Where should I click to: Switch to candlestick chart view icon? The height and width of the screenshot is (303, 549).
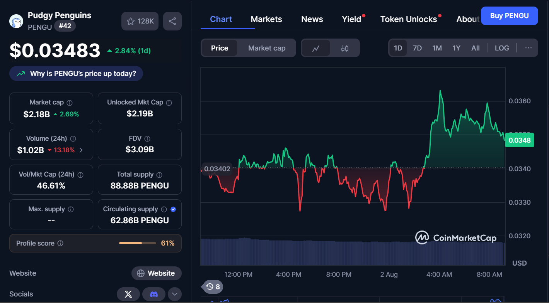345,48
